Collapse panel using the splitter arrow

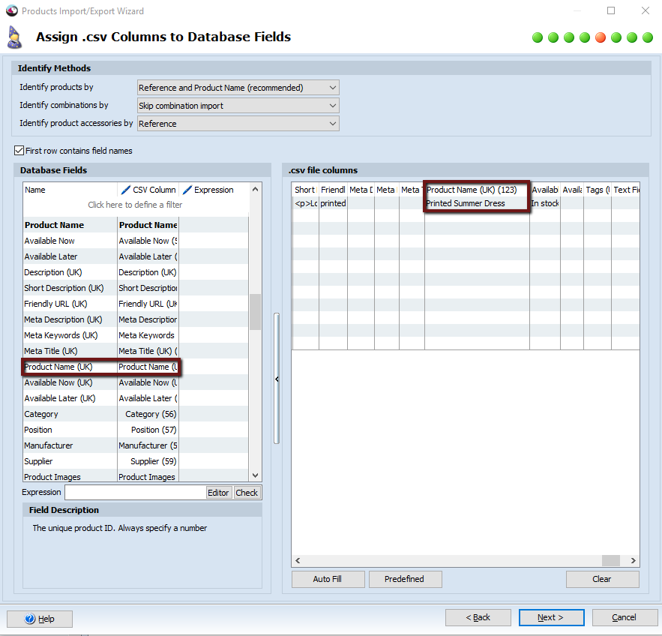click(277, 379)
